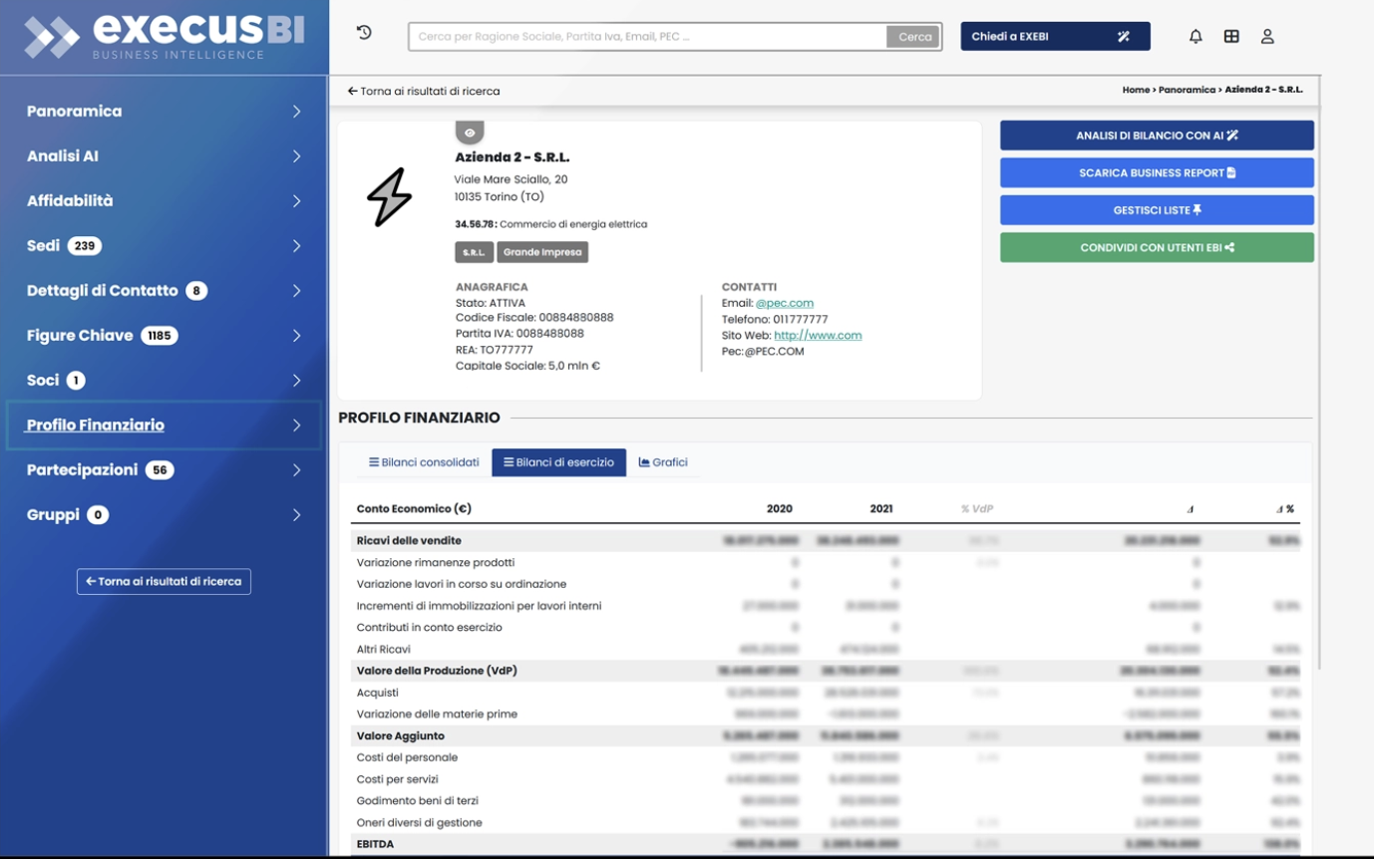Click the lightning bolt company logo

(x=389, y=196)
